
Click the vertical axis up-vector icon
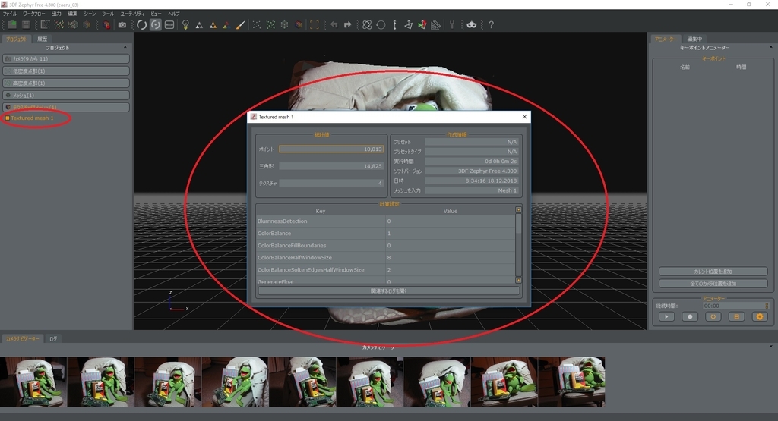[x=394, y=25]
